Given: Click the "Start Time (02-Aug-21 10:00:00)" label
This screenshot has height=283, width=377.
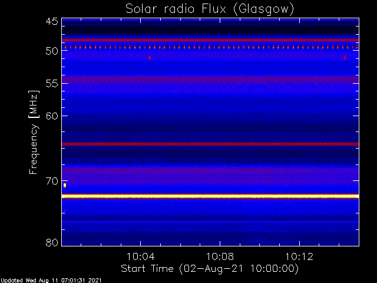Looking at the screenshot, I should point(210,269).
